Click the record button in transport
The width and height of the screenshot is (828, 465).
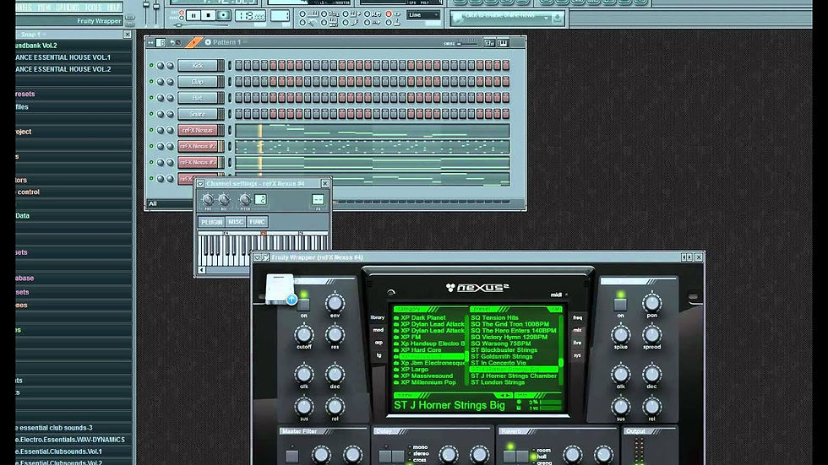click(224, 16)
